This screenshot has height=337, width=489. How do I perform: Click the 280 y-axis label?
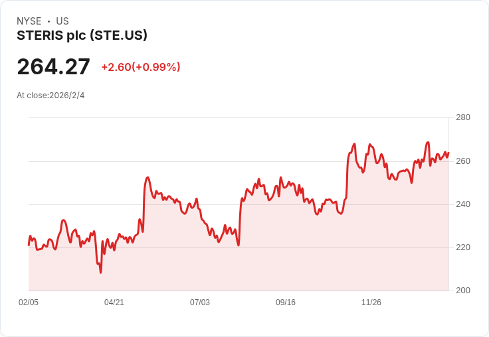(x=462, y=117)
